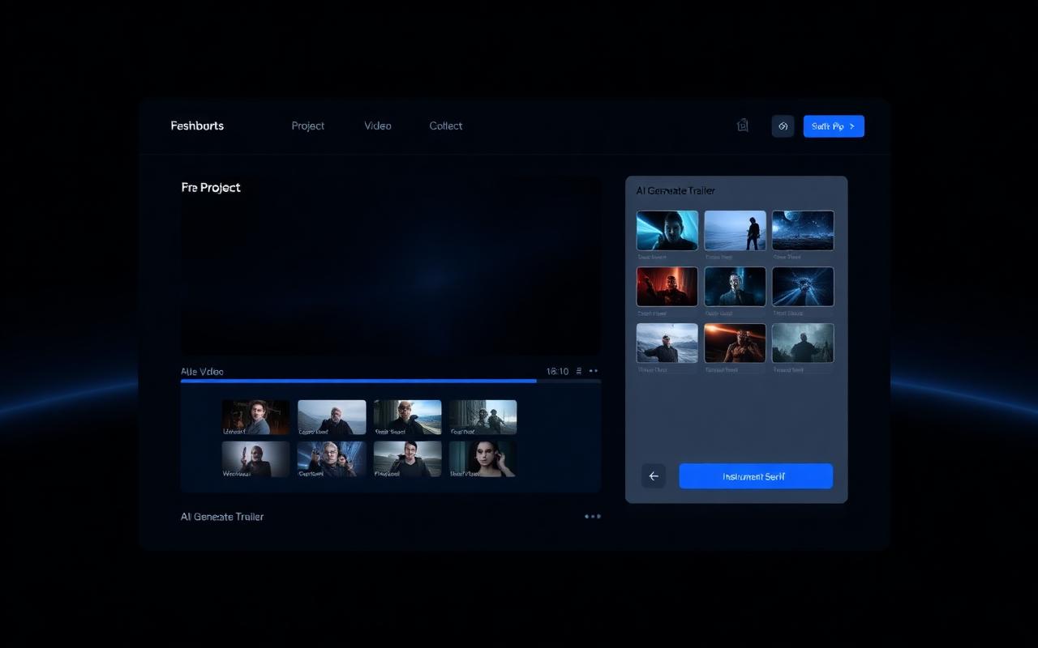
Task: Select the clip of young man in a field
Action: point(407,458)
